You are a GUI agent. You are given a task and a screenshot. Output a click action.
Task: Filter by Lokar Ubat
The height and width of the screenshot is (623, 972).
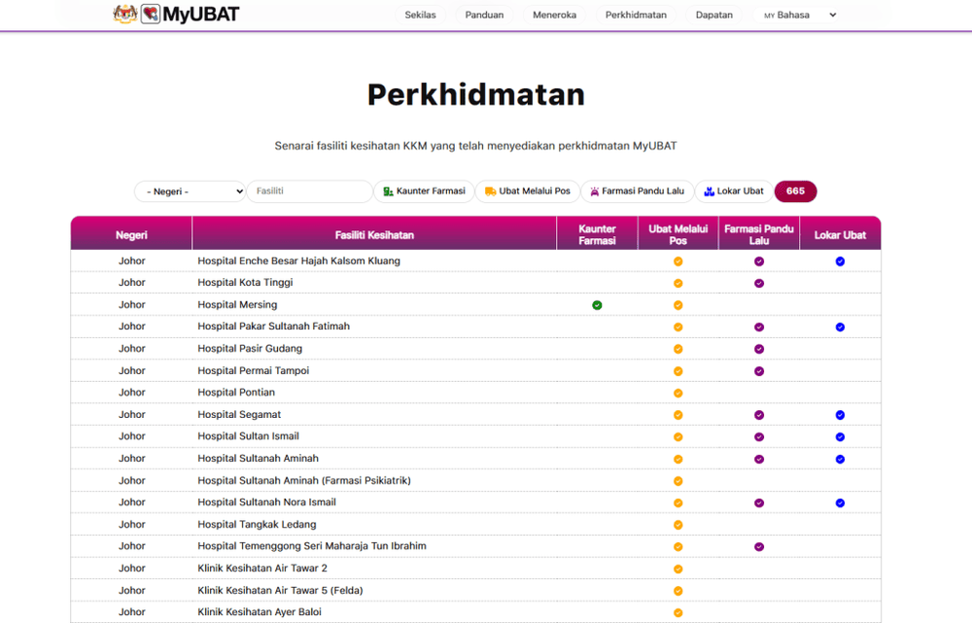click(x=734, y=191)
